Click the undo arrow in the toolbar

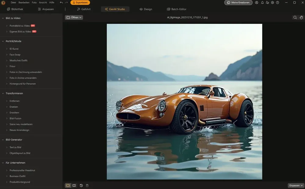coord(61,2)
